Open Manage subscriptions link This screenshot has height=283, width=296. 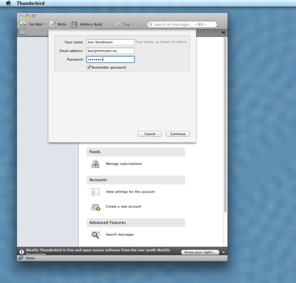point(124,164)
